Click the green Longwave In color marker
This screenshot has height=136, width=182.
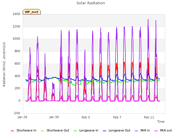coord(75,131)
